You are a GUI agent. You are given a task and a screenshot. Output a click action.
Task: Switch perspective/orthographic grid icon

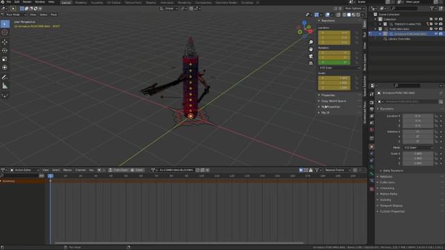pos(311,63)
